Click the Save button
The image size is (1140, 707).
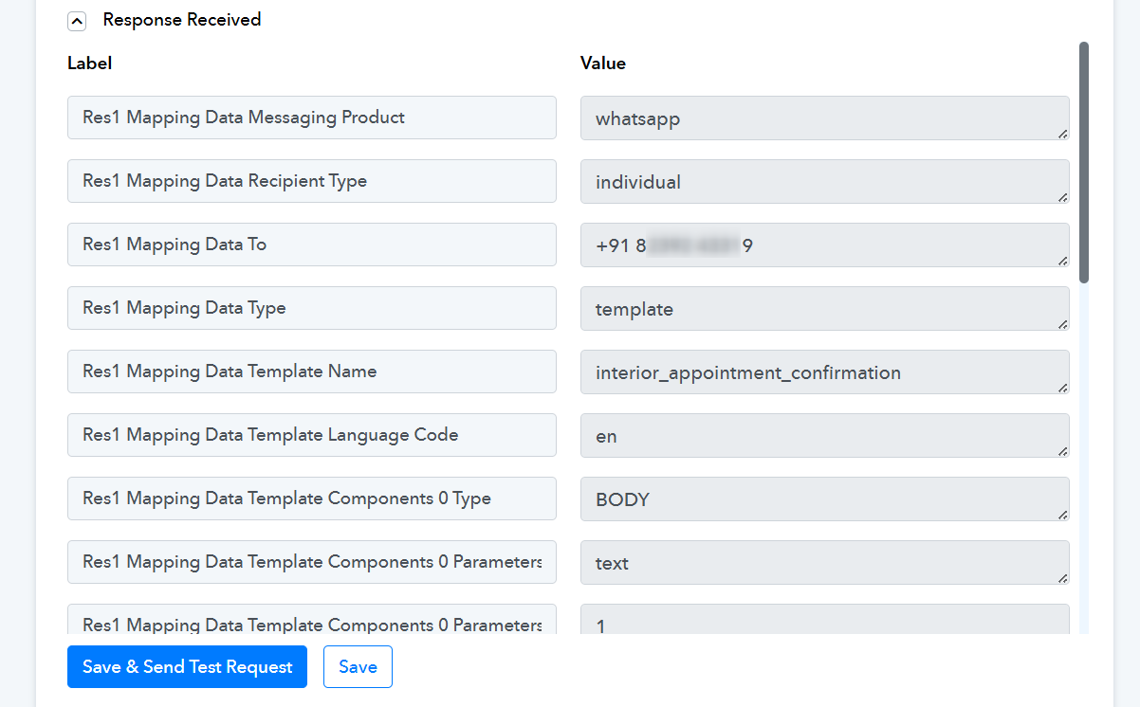[358, 666]
